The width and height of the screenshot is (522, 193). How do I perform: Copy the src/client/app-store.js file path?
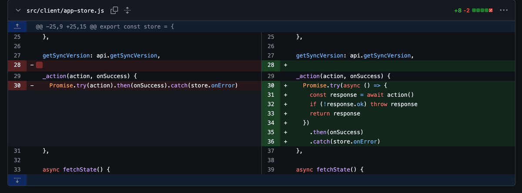point(114,10)
